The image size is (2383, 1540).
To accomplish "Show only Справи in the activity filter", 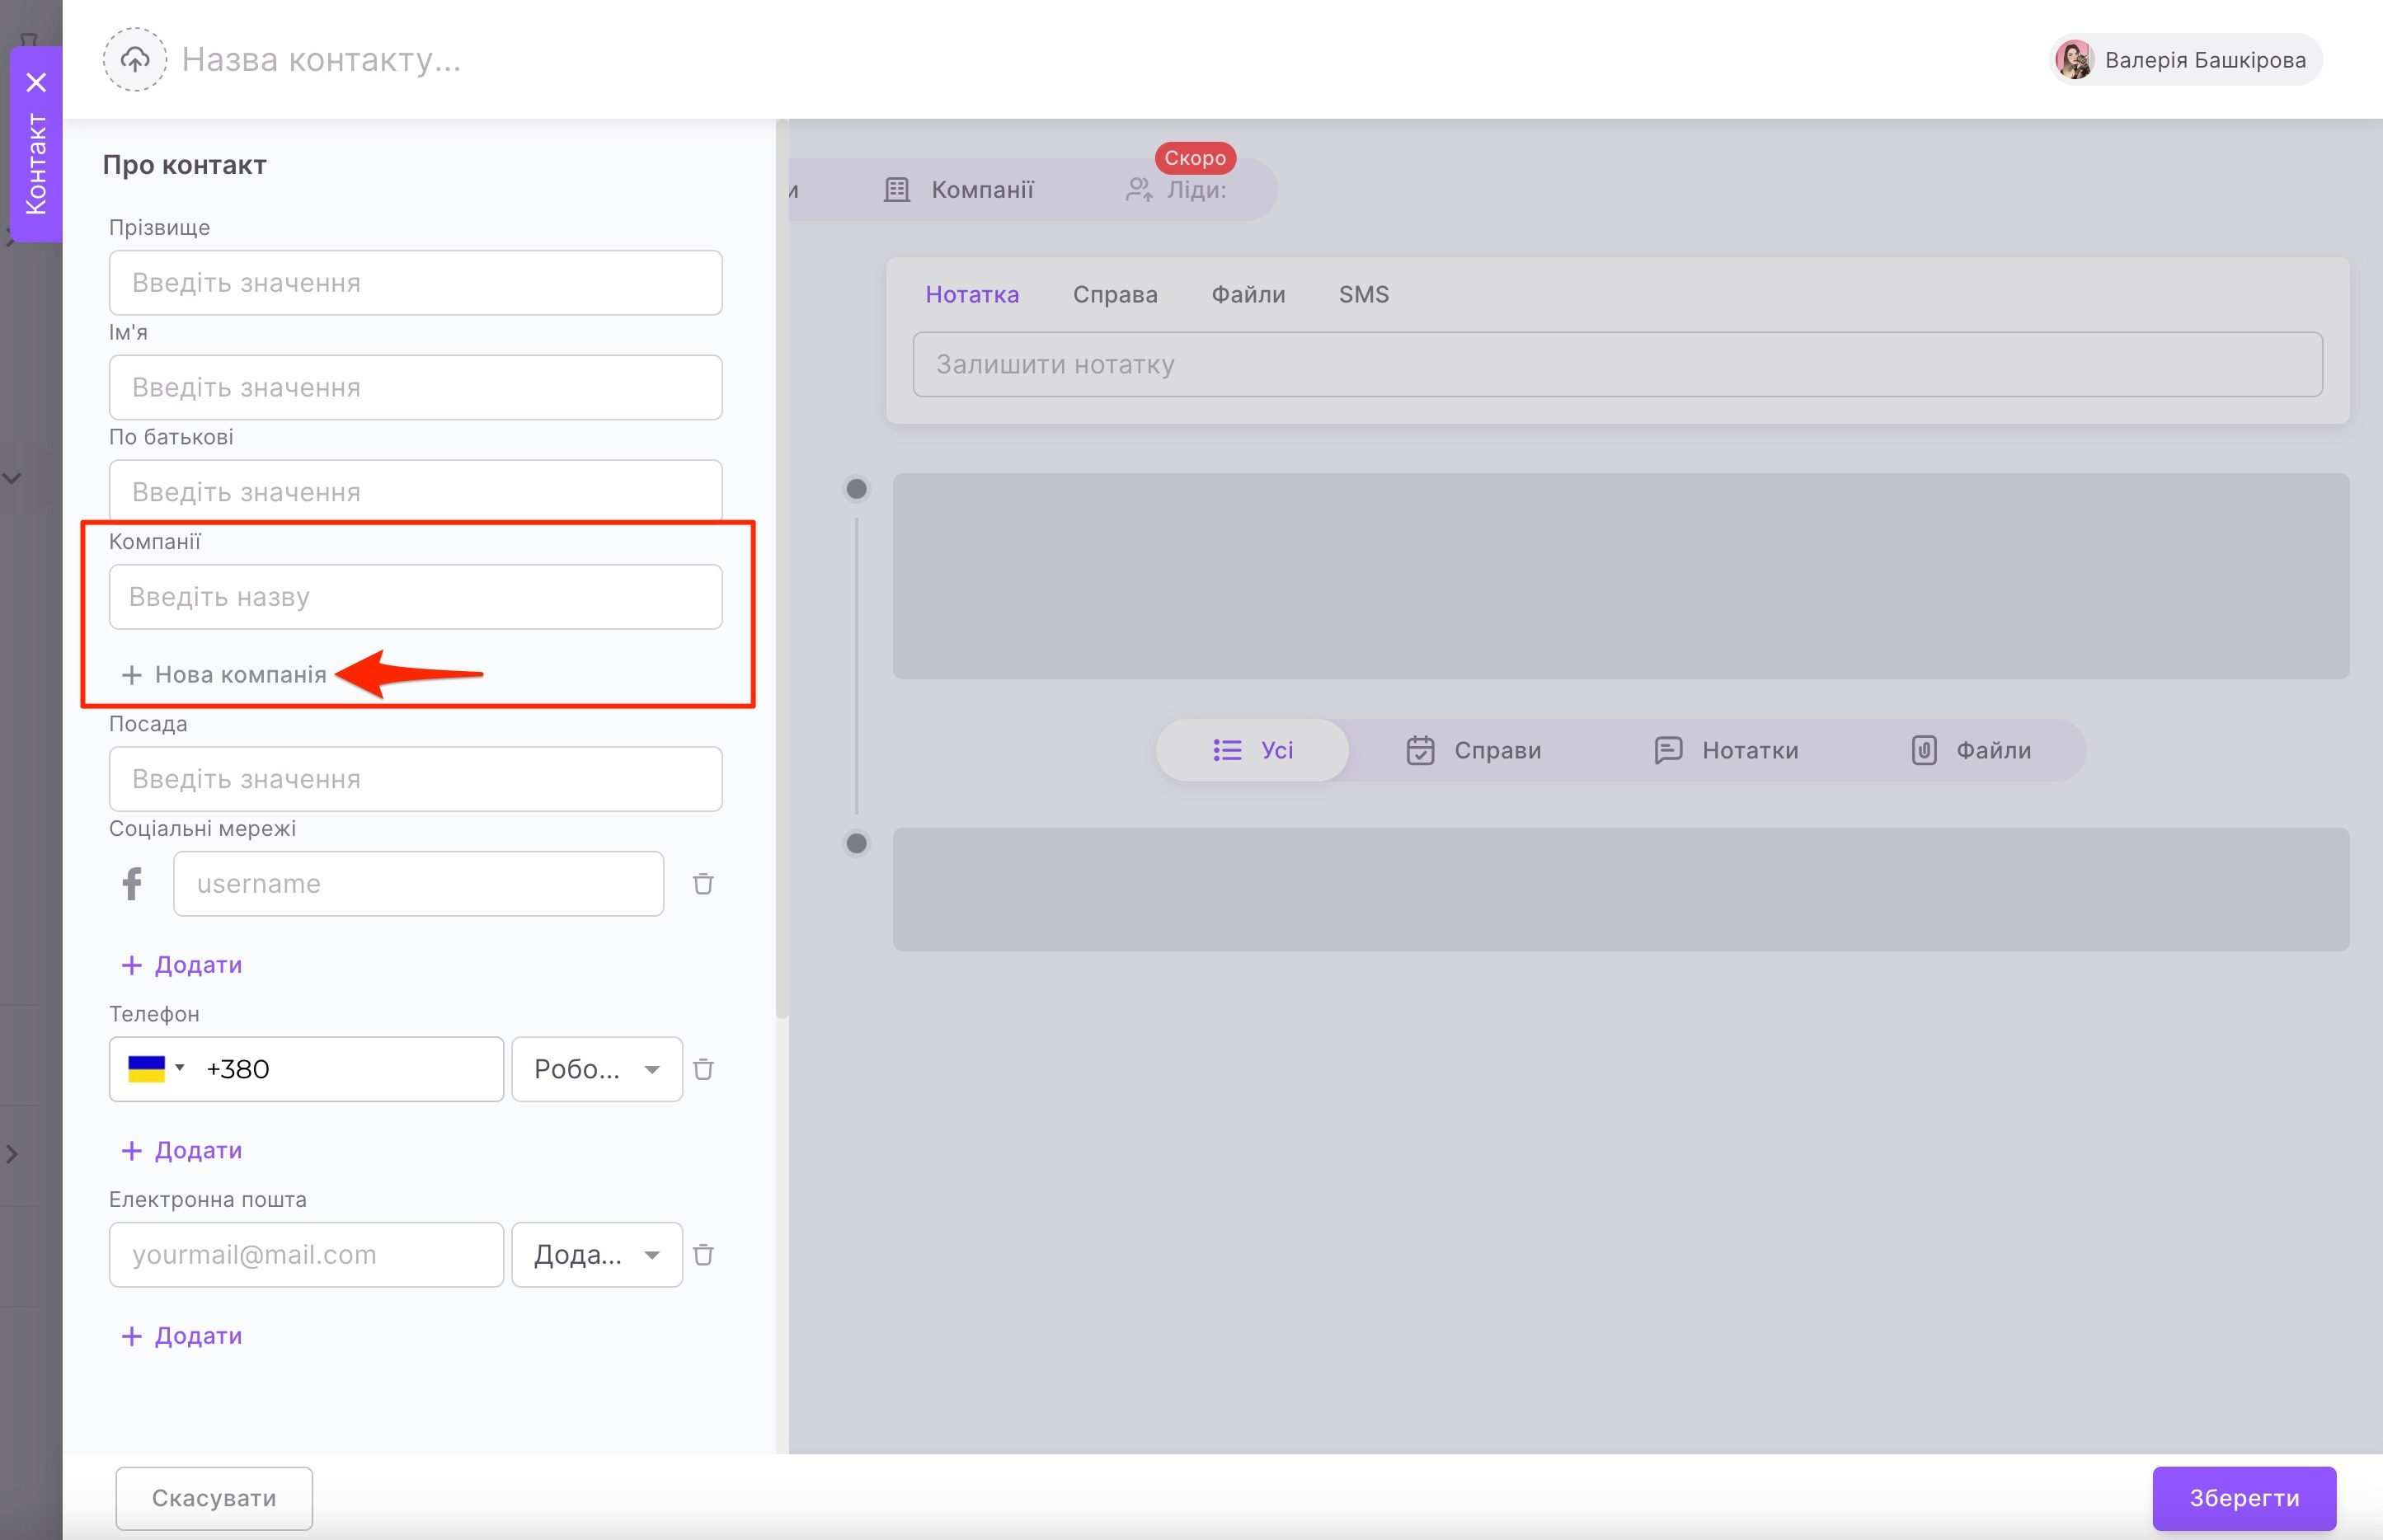I will (1473, 750).
